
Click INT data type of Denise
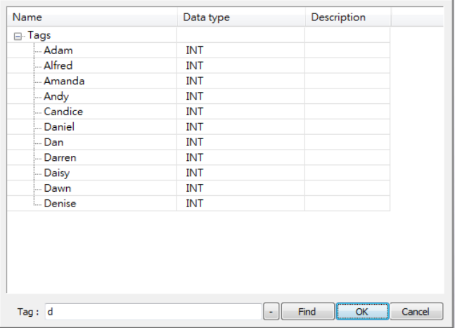tap(194, 204)
